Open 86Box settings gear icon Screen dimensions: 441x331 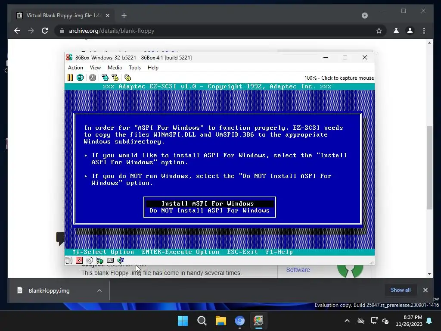127,78
